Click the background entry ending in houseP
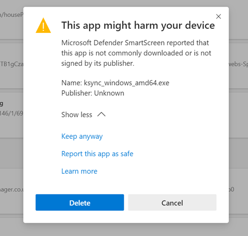The height and width of the screenshot is (236, 248). click(x=11, y=15)
